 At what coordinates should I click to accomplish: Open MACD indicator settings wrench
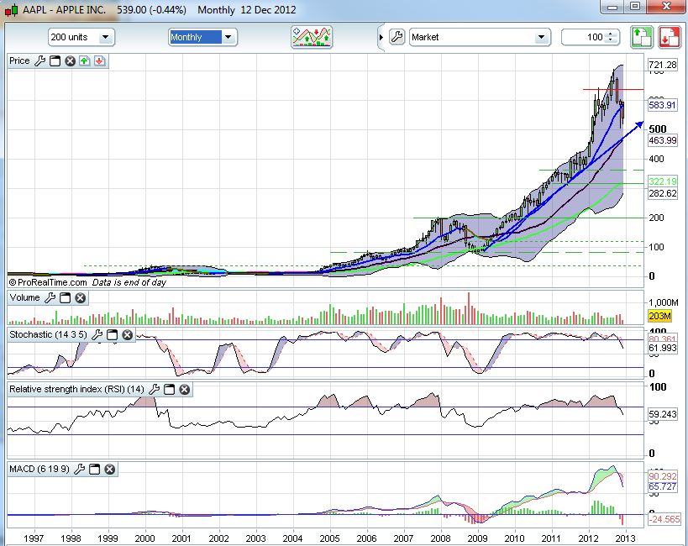click(80, 470)
